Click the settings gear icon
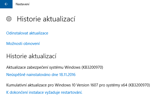Image resolution: width=162 pixels, height=106 pixels. tap(9, 19)
